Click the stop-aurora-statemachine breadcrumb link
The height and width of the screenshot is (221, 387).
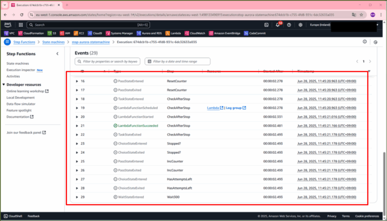(x=91, y=42)
